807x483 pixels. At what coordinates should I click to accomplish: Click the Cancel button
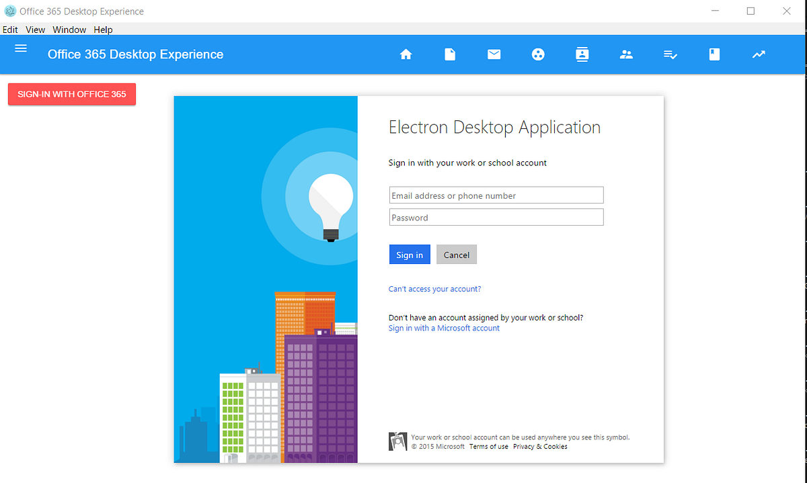pyautogui.click(x=456, y=255)
